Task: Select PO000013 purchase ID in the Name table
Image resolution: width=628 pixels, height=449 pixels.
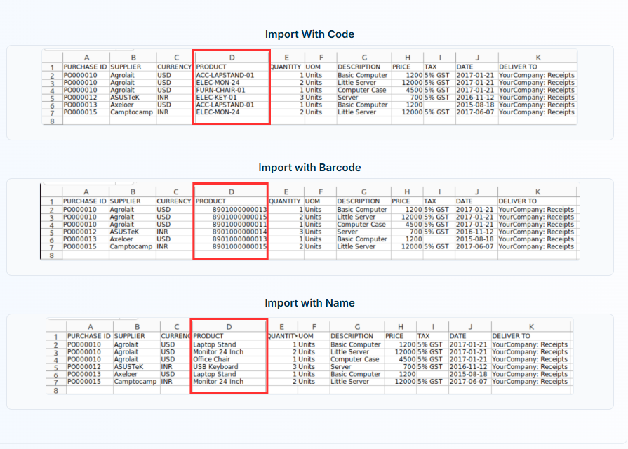Action: [84, 374]
